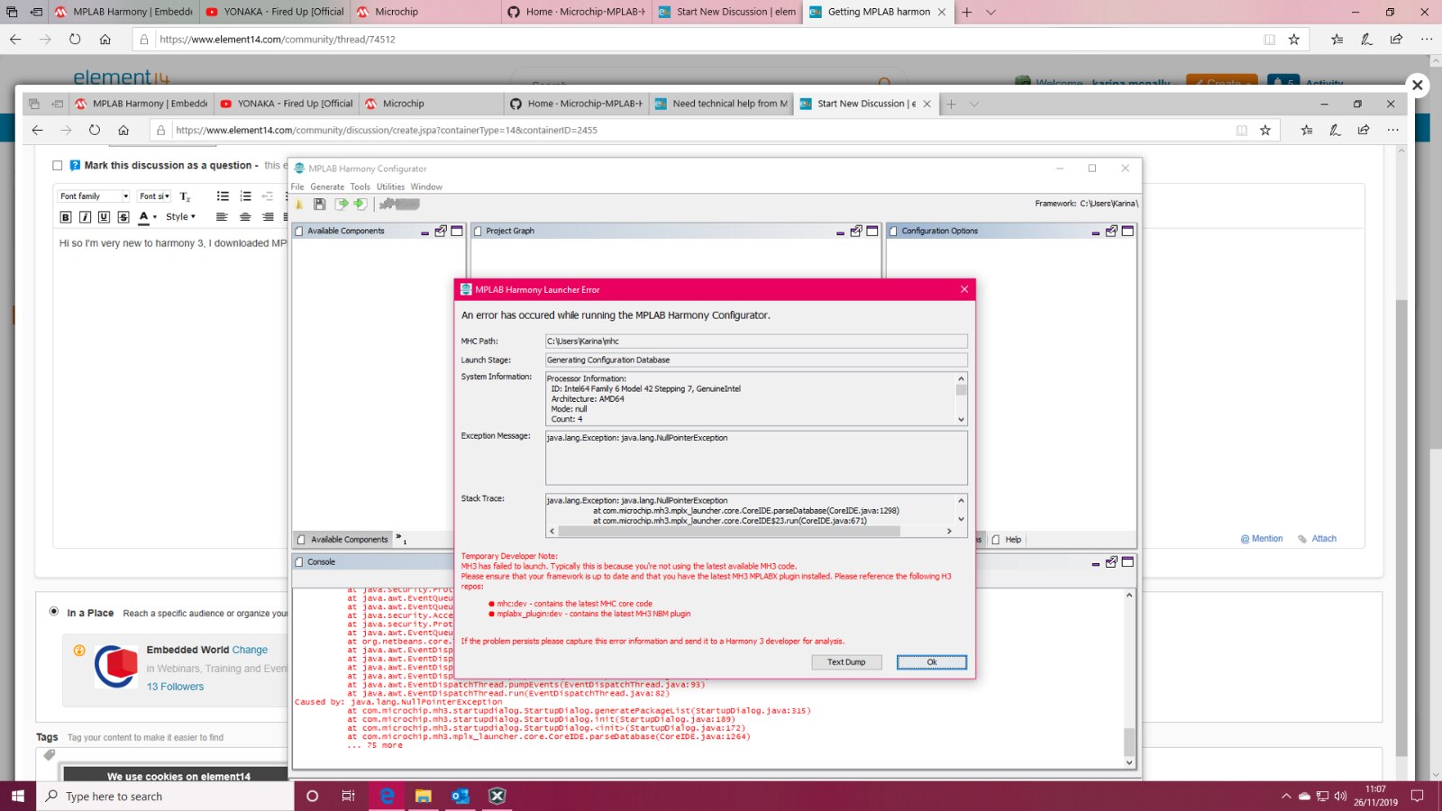Click the Attach link in the editor

[x=1318, y=539]
